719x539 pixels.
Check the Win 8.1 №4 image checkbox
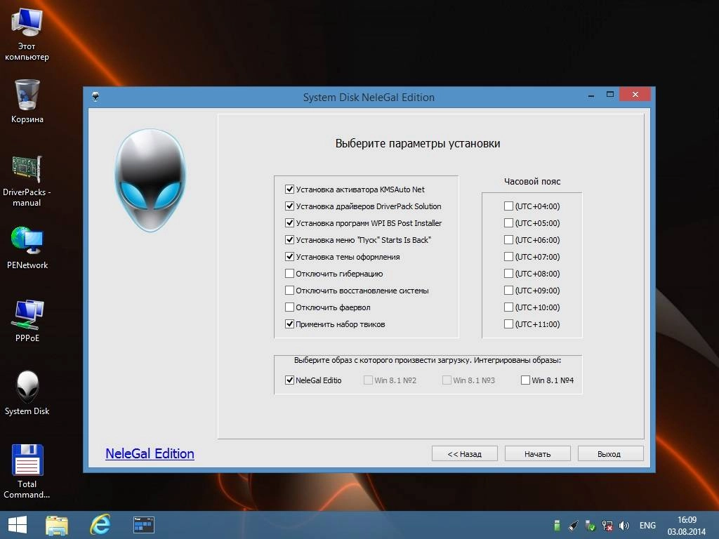[525, 380]
